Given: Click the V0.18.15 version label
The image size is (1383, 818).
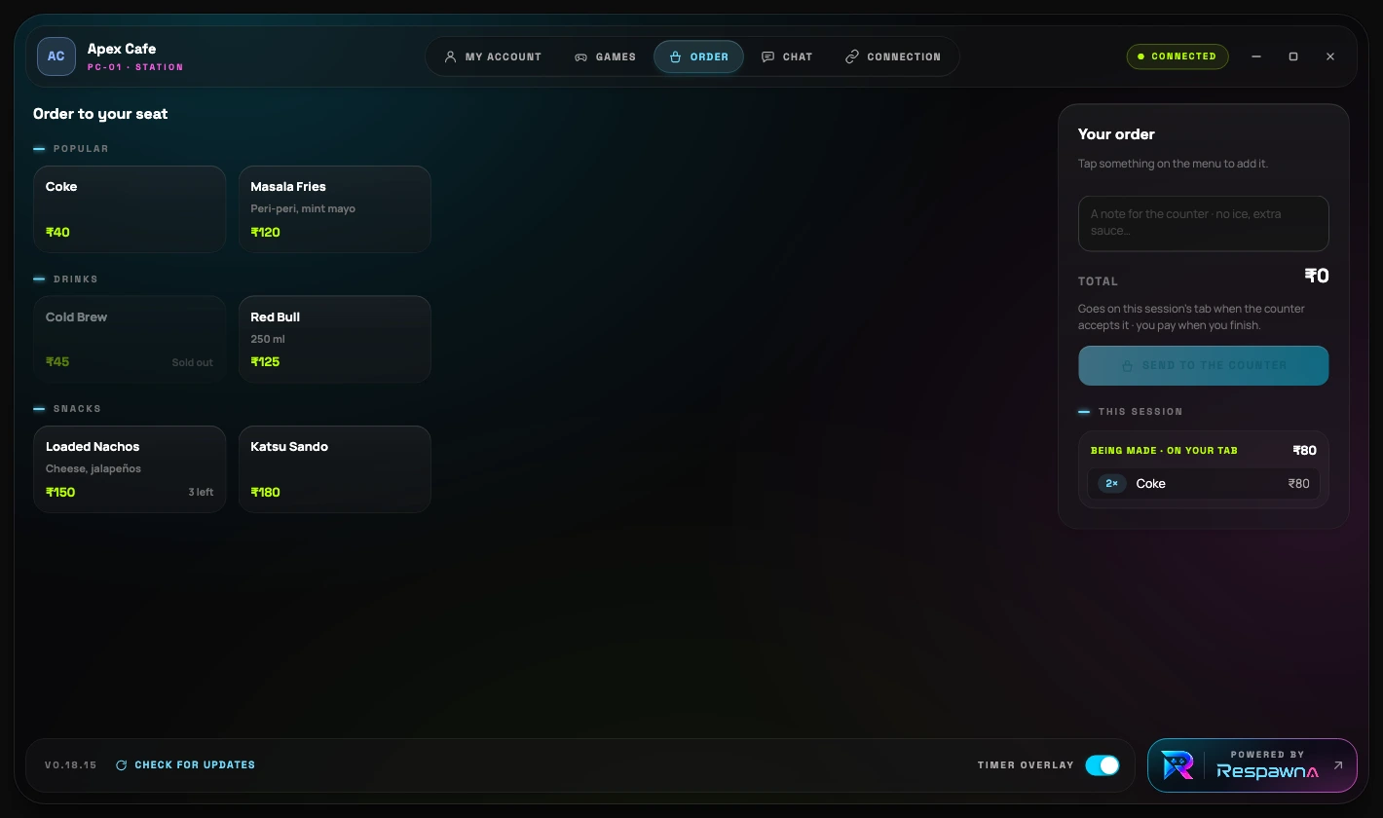Looking at the screenshot, I should coord(71,765).
